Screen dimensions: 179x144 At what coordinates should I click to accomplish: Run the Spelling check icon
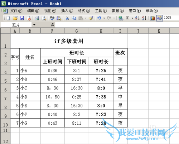(52, 18)
